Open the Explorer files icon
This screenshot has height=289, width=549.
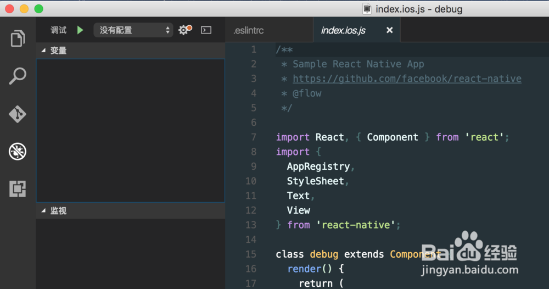(18, 39)
